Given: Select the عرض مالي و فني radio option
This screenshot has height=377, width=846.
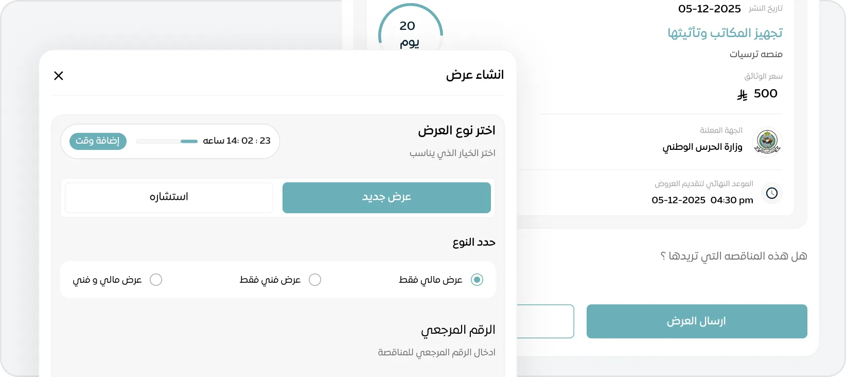Looking at the screenshot, I should click(x=156, y=280).
